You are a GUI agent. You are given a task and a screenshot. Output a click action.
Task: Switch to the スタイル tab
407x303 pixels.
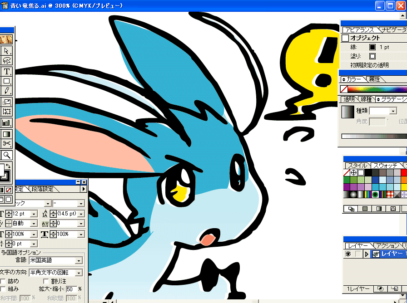(x=357, y=166)
